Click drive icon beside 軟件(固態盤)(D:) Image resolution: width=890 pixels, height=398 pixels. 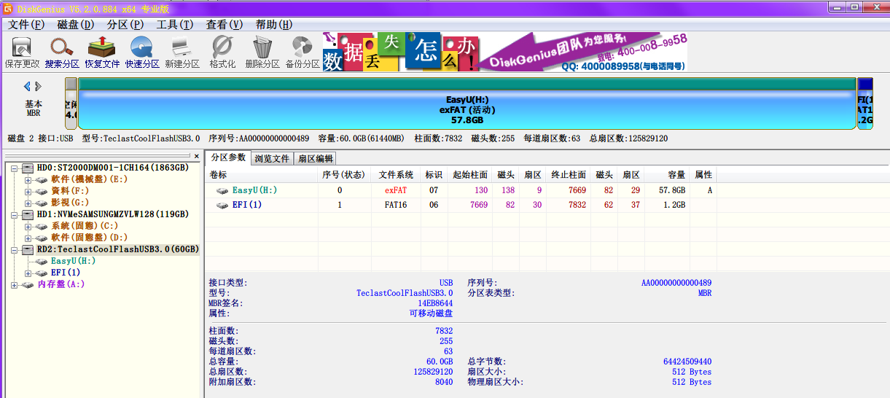[42, 238]
